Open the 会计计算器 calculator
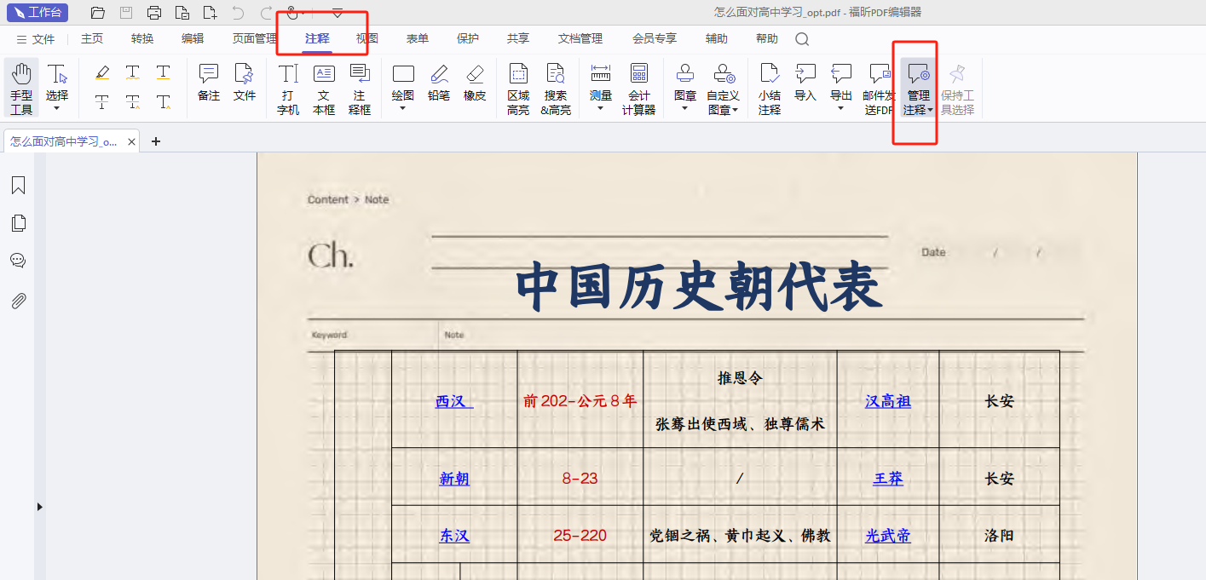 coord(638,89)
